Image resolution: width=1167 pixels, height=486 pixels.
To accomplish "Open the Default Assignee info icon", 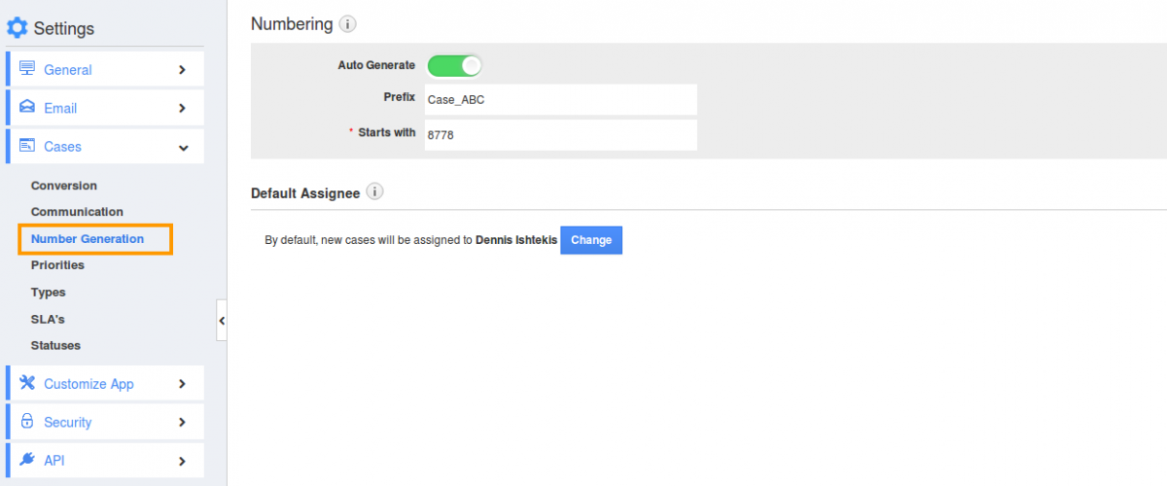I will click(375, 192).
